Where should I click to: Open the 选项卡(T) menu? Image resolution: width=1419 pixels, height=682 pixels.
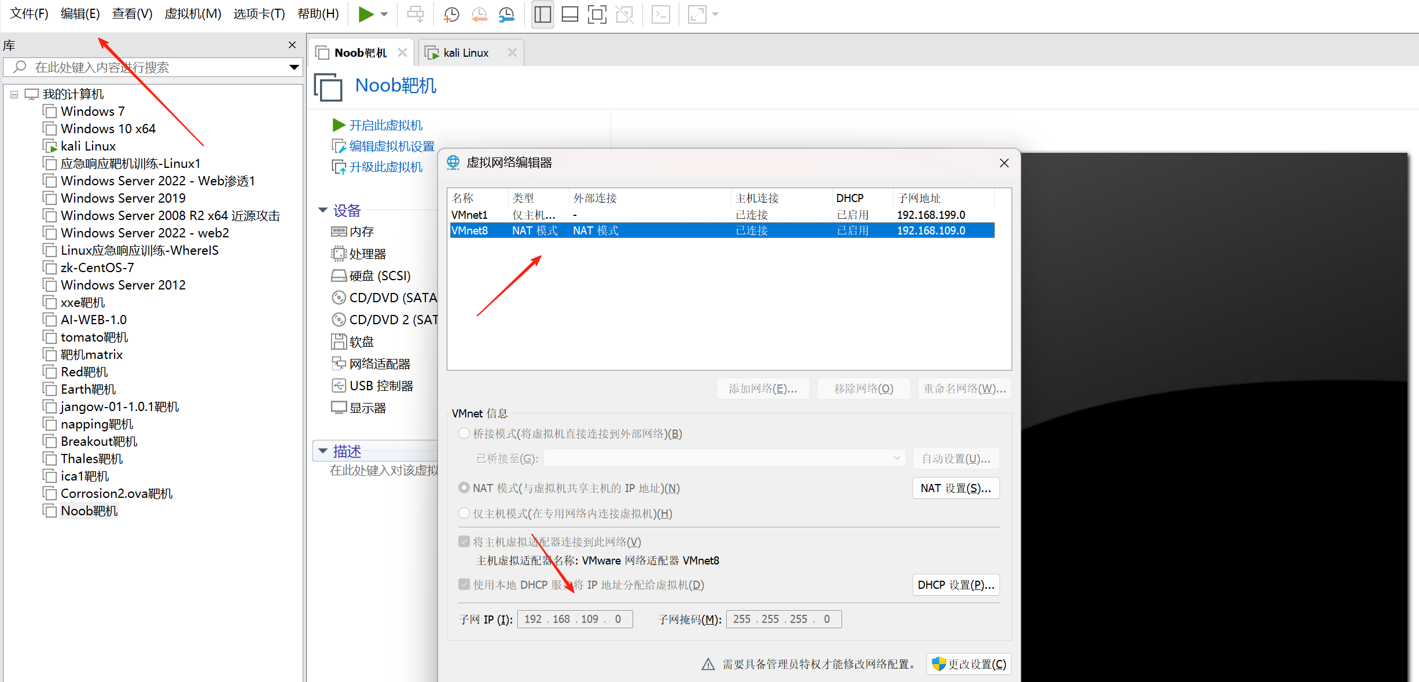point(259,14)
